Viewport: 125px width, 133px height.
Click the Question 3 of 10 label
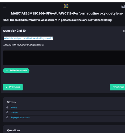click(14, 31)
